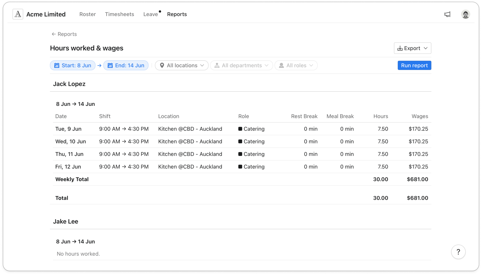Click the Wages column header
The width and height of the screenshot is (482, 275).
[420, 116]
